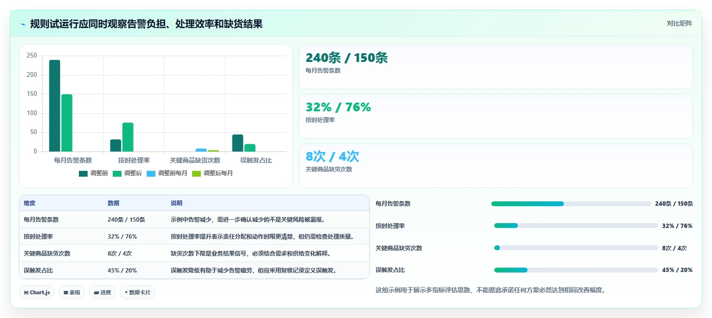Toggle the 调整后 legend entry
Screen dimensions: 712x318
coord(127,173)
